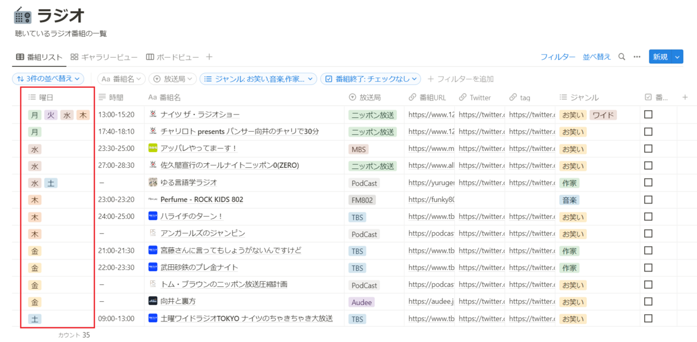
Task: Click the 聴いているラジオ番組の一覧 description
Action: coord(61,34)
